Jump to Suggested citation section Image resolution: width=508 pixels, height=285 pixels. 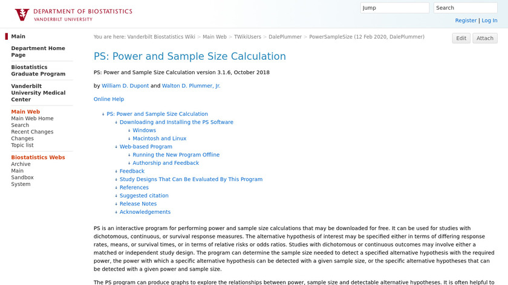tap(144, 196)
